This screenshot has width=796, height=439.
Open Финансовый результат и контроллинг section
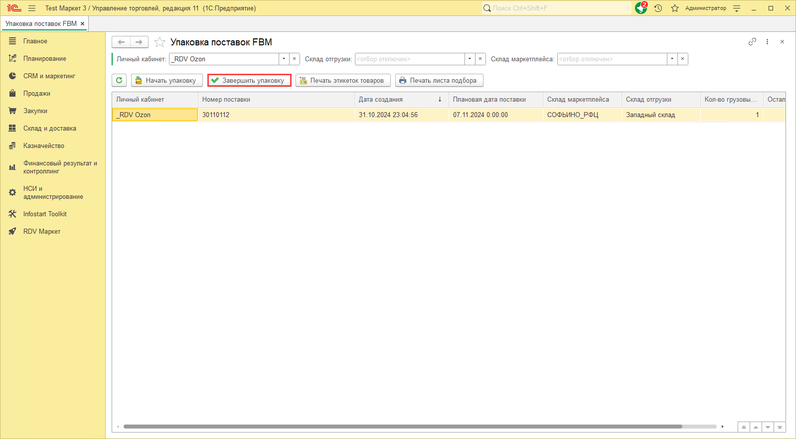[x=53, y=167]
